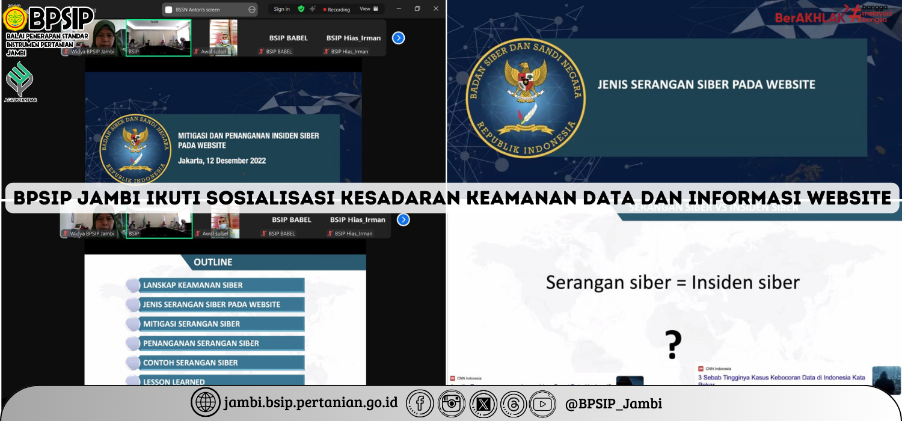This screenshot has width=902, height=421.
Task: Click the globe website icon
Action: coord(206,403)
